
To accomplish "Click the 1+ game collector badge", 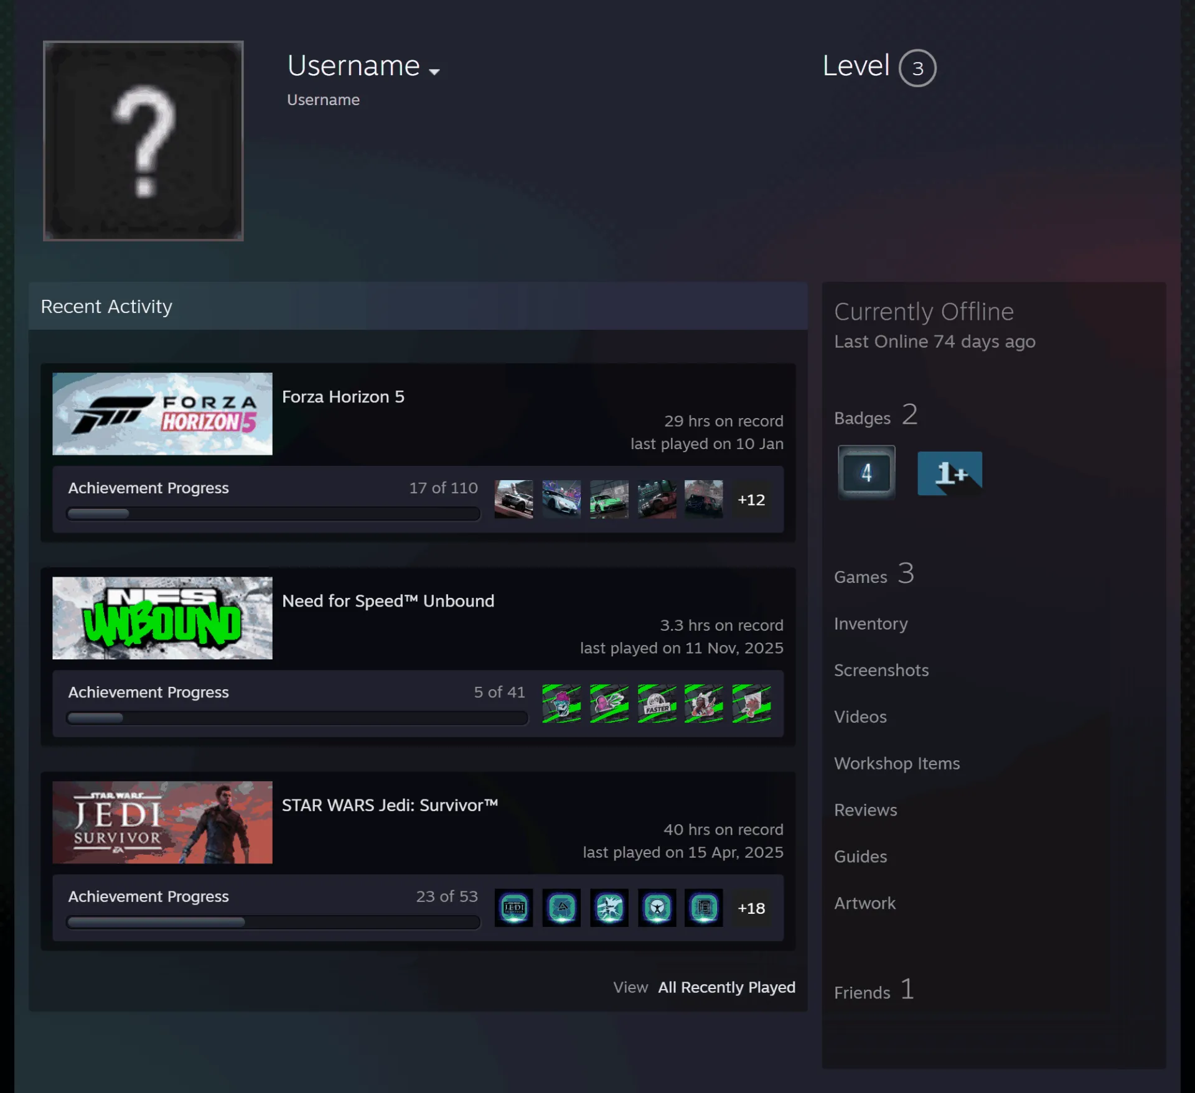I will (950, 473).
